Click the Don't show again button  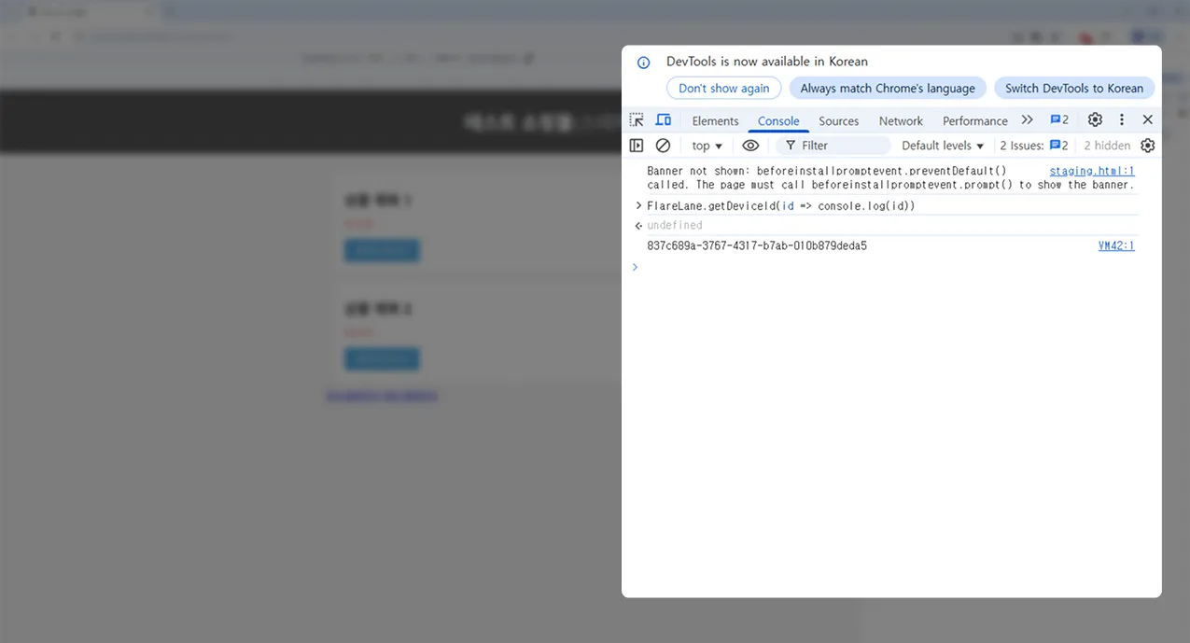pos(723,88)
